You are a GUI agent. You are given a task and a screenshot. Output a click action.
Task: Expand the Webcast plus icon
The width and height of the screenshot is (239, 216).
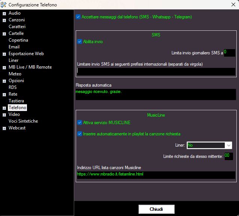click(4, 128)
